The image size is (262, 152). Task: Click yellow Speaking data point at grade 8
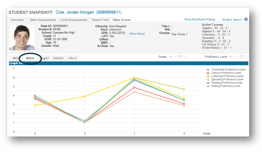pyautogui.click(x=184, y=98)
